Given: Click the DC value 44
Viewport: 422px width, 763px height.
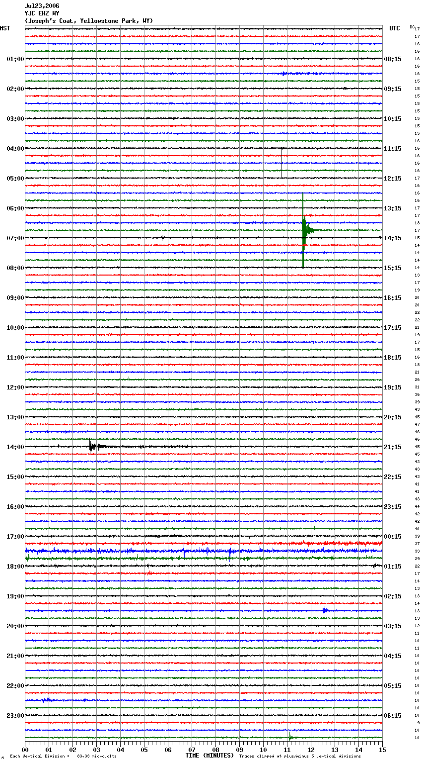Looking at the screenshot, I should pyautogui.click(x=417, y=507).
